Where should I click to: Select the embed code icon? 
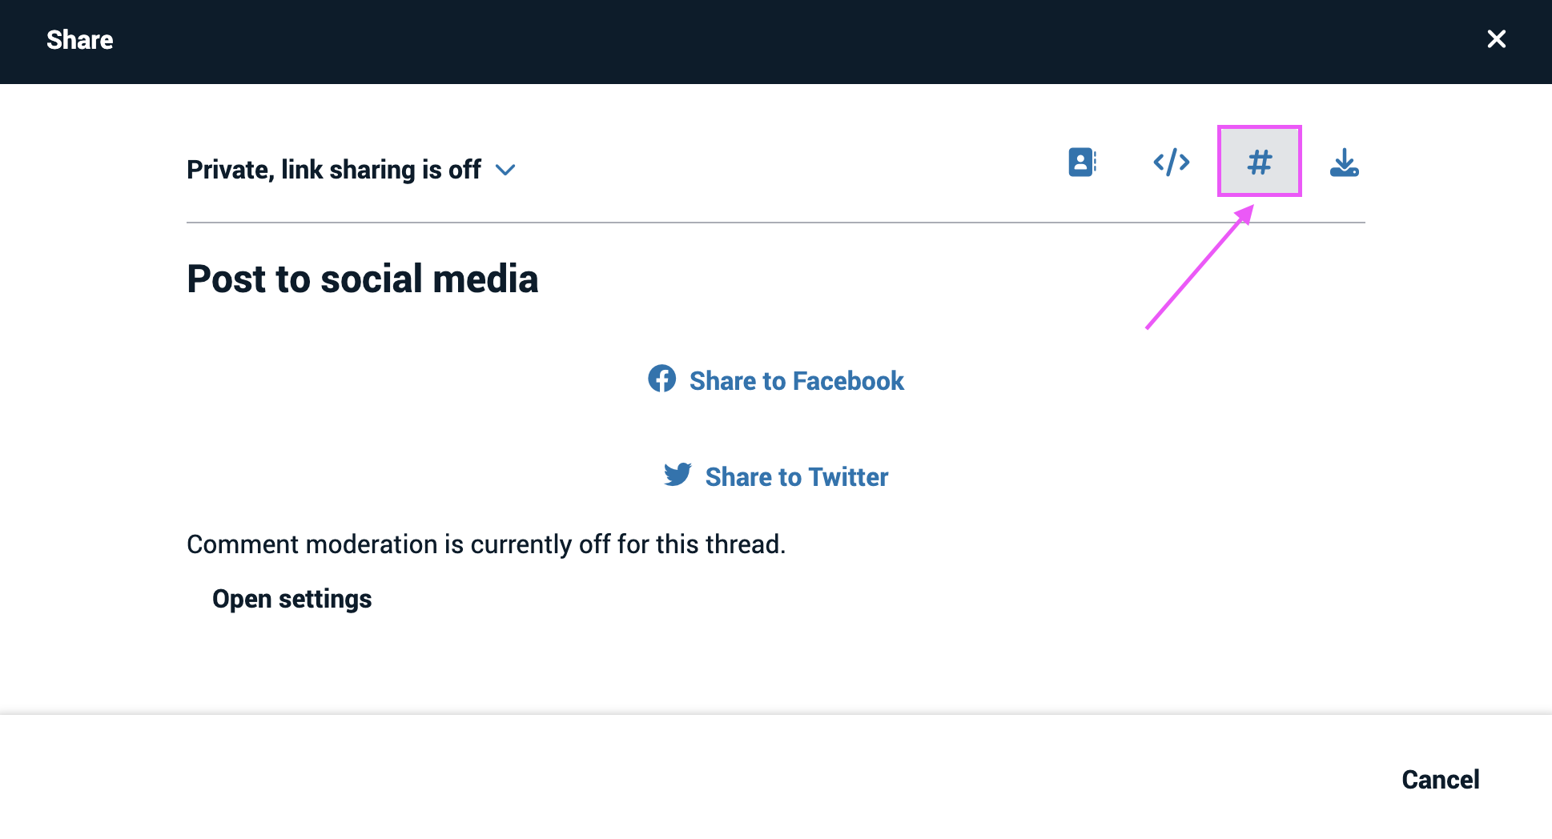[x=1171, y=162]
